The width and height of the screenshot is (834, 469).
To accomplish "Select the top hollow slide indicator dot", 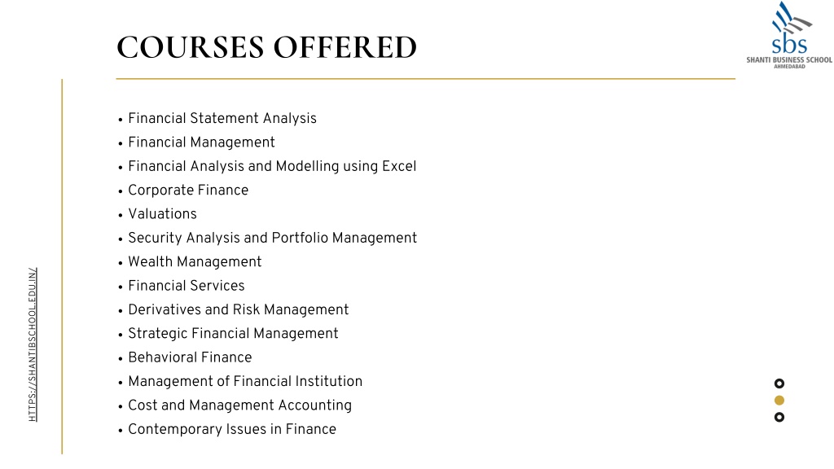I will click(x=779, y=384).
